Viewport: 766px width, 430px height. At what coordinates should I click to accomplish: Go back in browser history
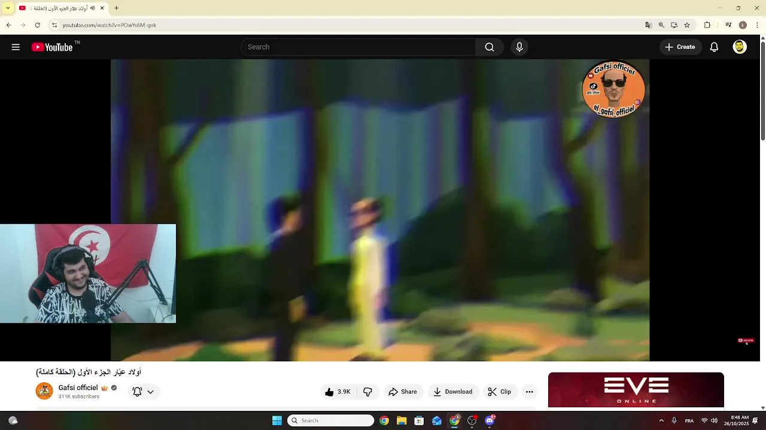pos(8,25)
